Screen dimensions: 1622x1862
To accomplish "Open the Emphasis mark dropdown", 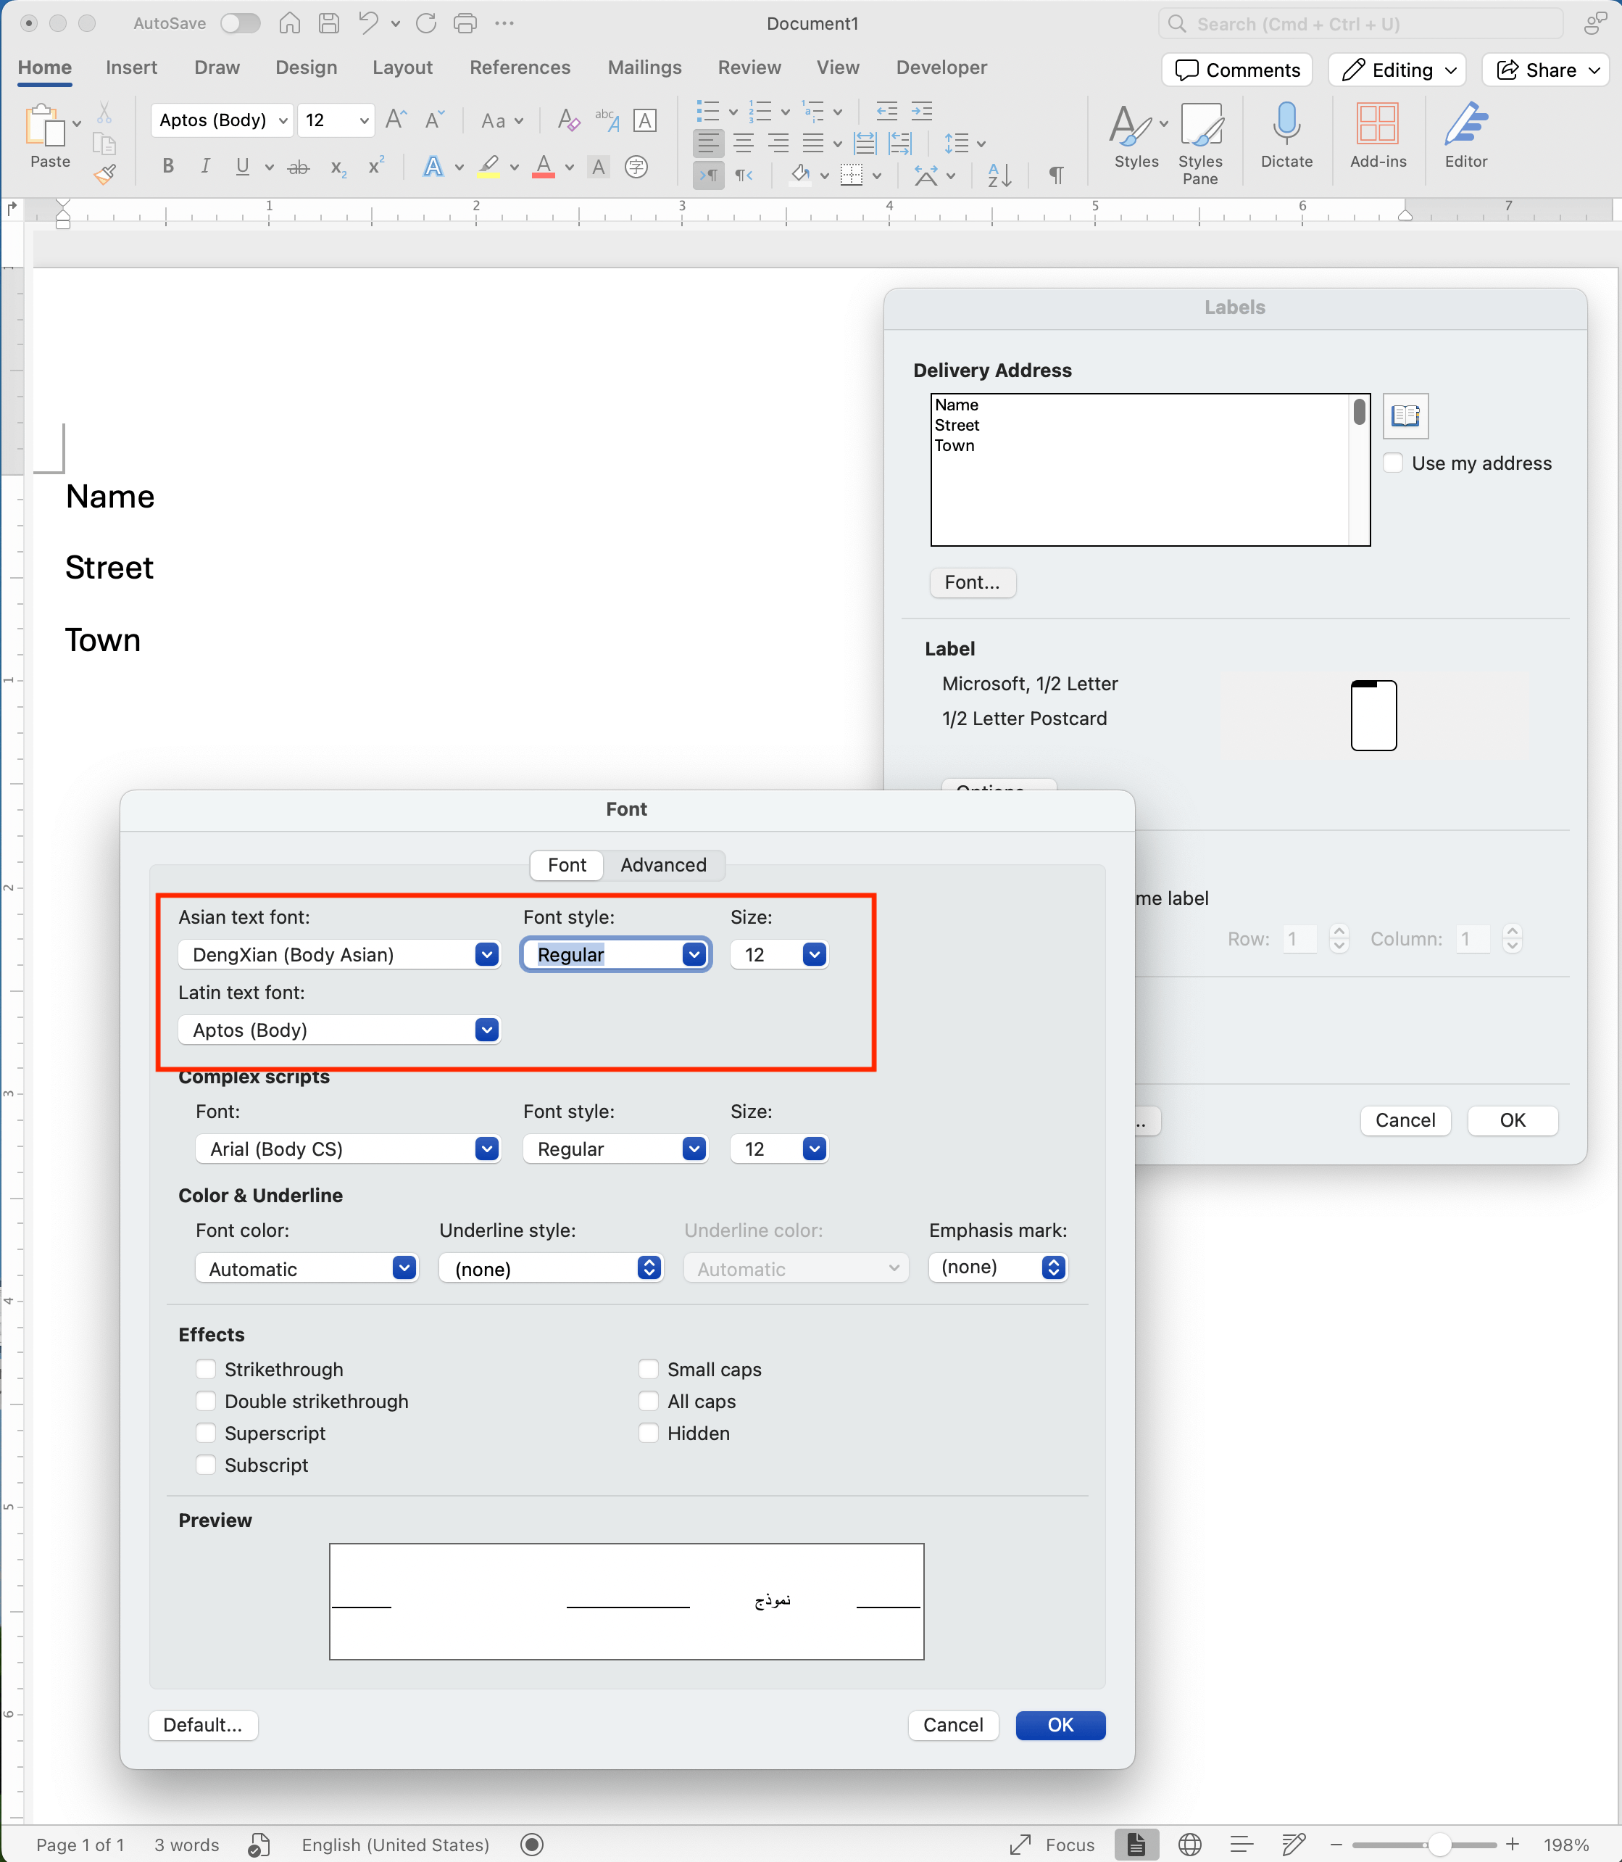I will (1054, 1267).
